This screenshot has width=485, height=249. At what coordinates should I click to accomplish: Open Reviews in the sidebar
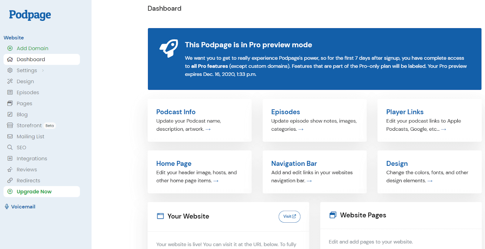(27, 169)
